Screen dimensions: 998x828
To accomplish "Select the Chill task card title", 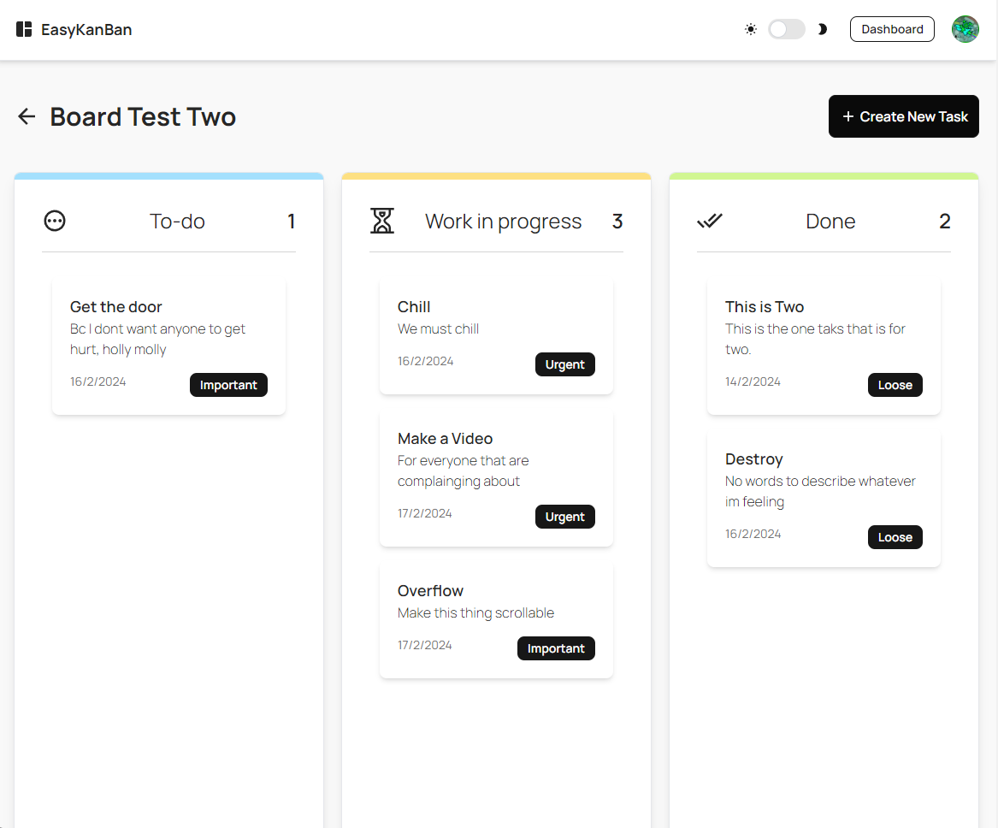I will coord(414,307).
